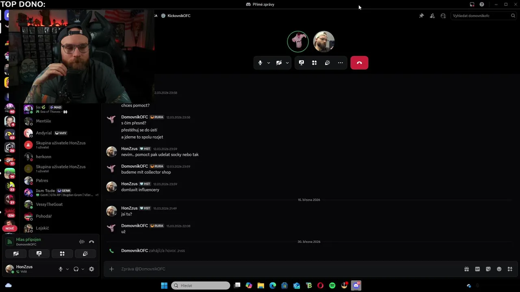Screen dimensions: 520x292
Task: Open the Pohodář direct message
Action: click(61, 217)
